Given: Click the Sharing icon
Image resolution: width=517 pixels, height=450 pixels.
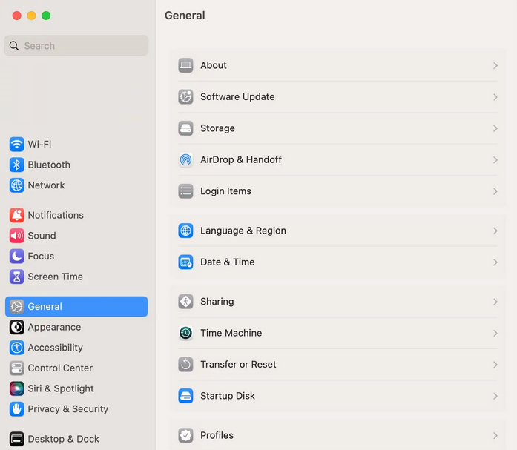Looking at the screenshot, I should [x=185, y=302].
